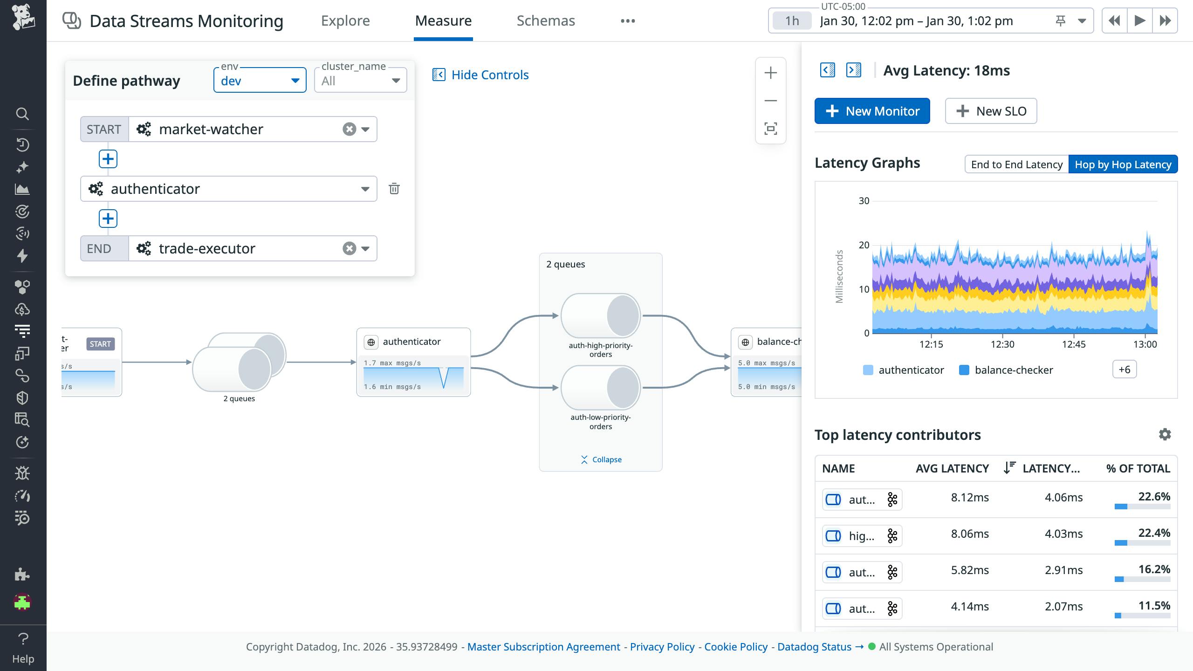1193x671 pixels.
Task: Open search from the left sidebar
Action: 23,113
